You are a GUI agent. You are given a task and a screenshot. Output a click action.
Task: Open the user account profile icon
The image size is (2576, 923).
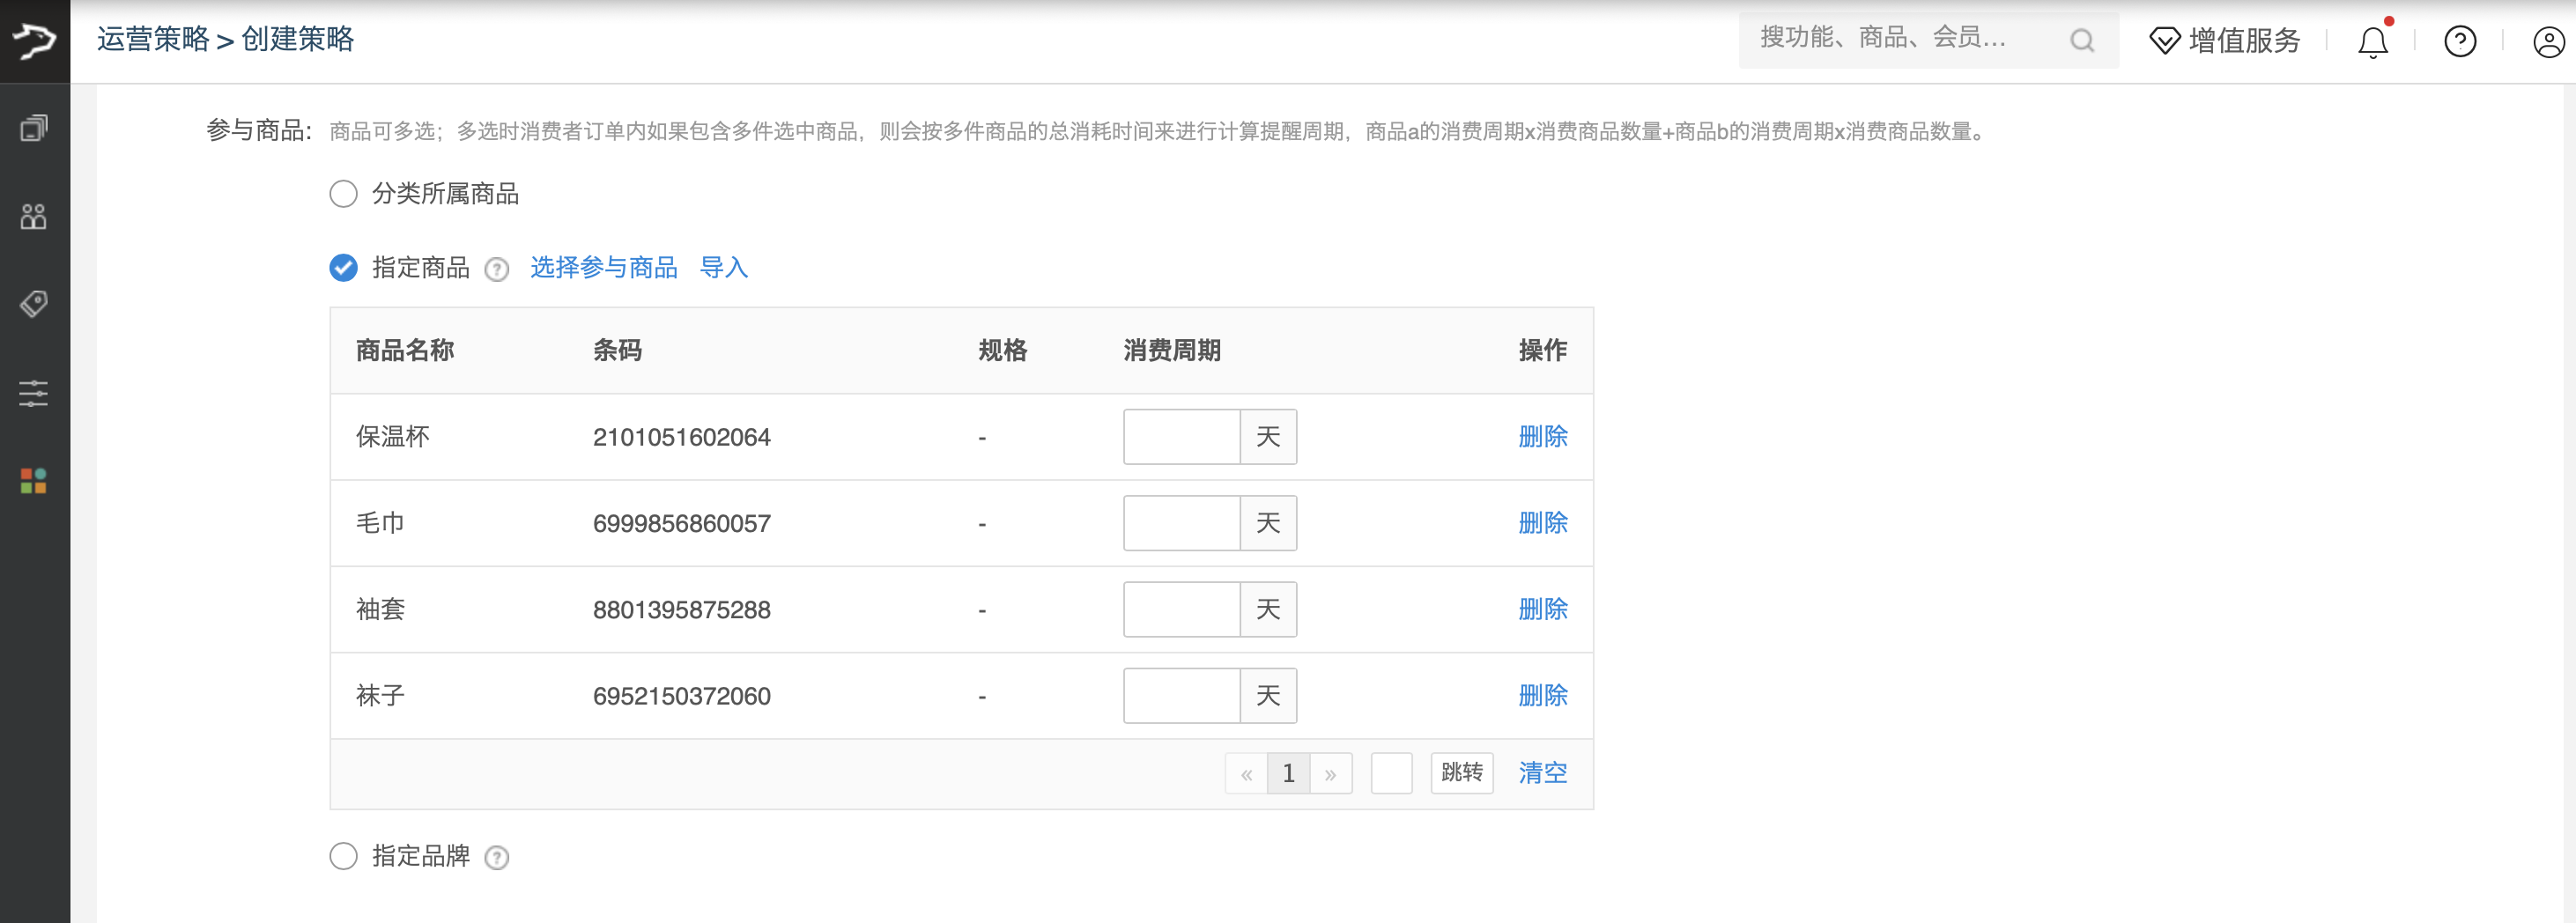point(2547,42)
